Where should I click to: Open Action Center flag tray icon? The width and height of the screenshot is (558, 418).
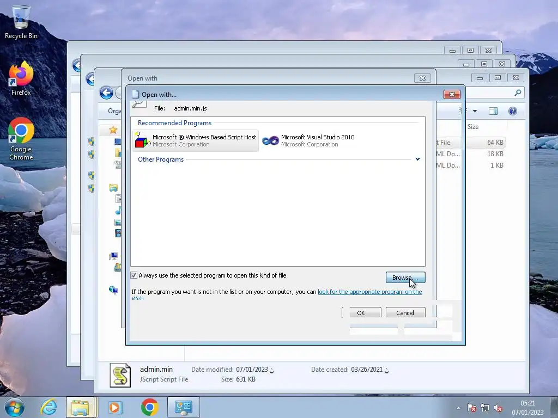click(472, 408)
